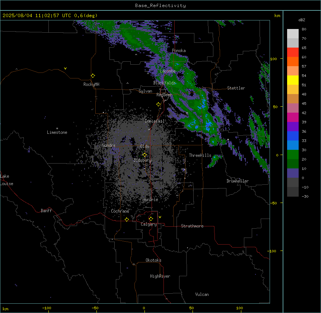Click the yellow v marker northwest of RockyMH
The image size is (321, 313).
pos(65,68)
